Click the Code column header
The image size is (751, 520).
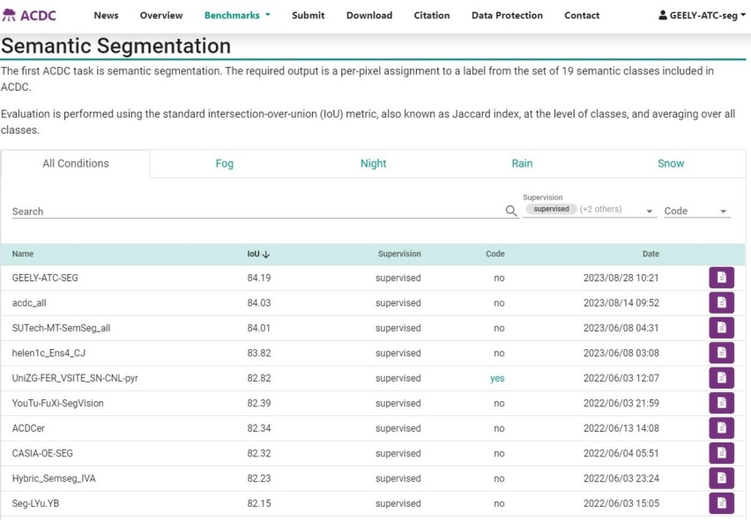[x=494, y=254]
